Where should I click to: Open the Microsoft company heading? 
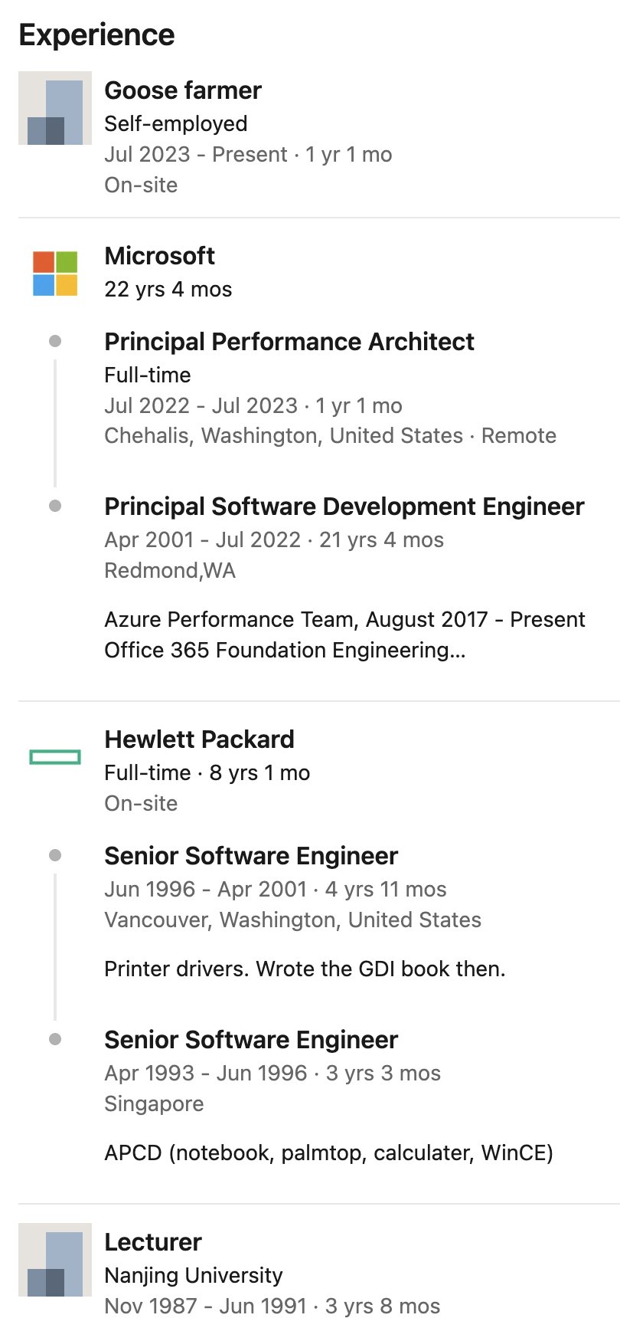coord(159,256)
